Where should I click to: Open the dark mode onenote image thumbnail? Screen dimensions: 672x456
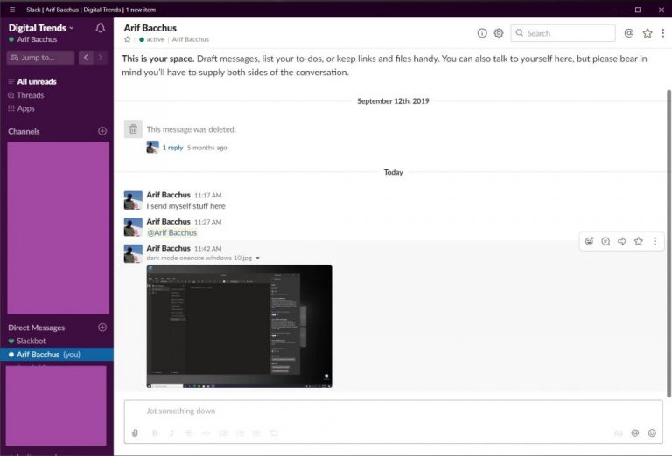[x=239, y=326]
